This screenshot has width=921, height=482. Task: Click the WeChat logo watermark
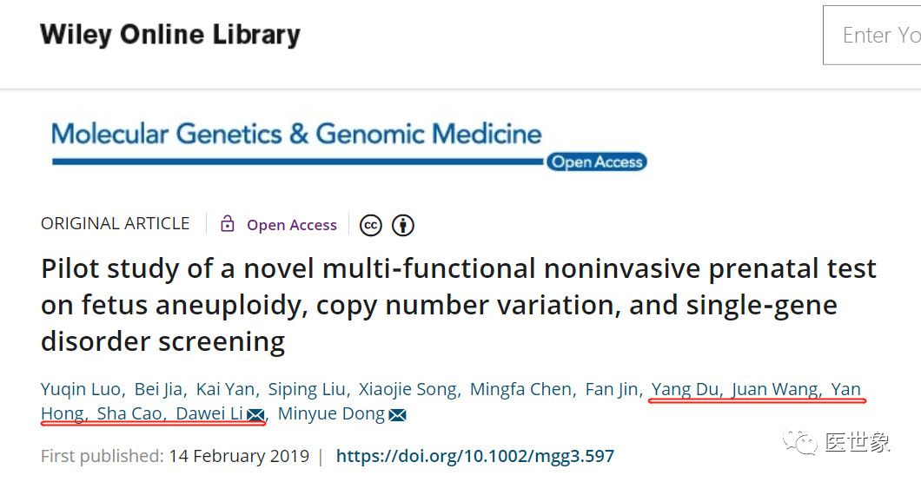point(800,443)
